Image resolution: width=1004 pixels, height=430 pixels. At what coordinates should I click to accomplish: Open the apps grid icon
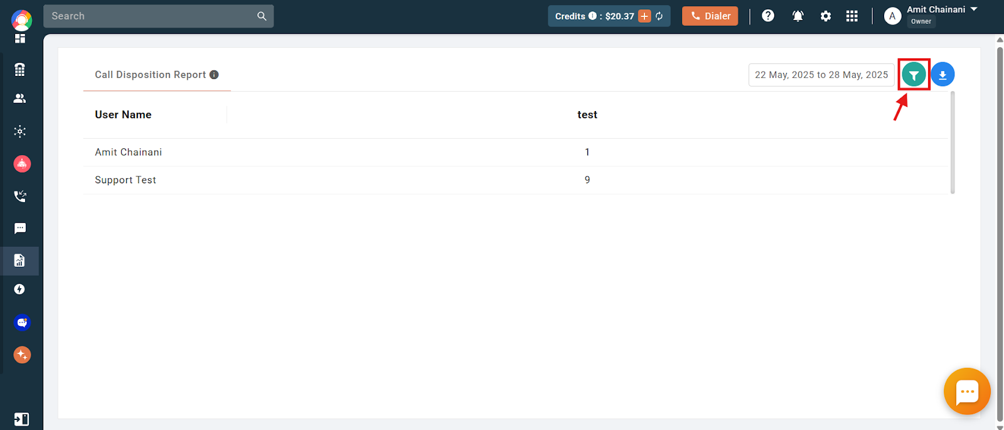(x=852, y=16)
